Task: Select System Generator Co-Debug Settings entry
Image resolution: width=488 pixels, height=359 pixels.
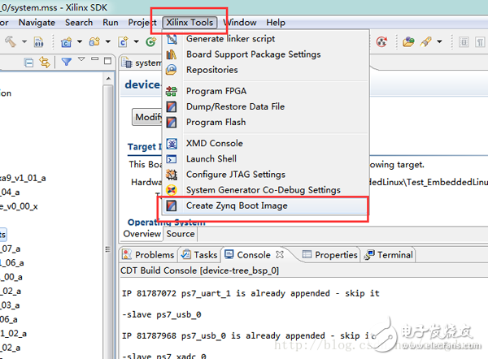Action: (263, 190)
